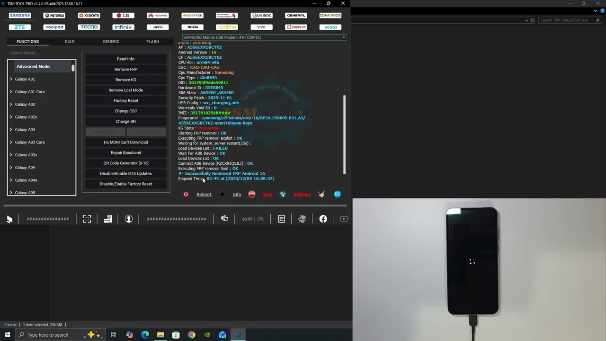Expand the Galaxy A03 model entry
This screenshot has height=341, width=606.
coord(11,130)
